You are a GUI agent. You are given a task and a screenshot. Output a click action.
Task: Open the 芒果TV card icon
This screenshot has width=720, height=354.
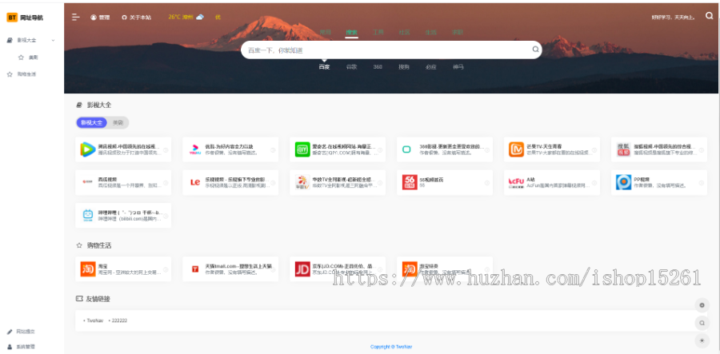click(516, 149)
